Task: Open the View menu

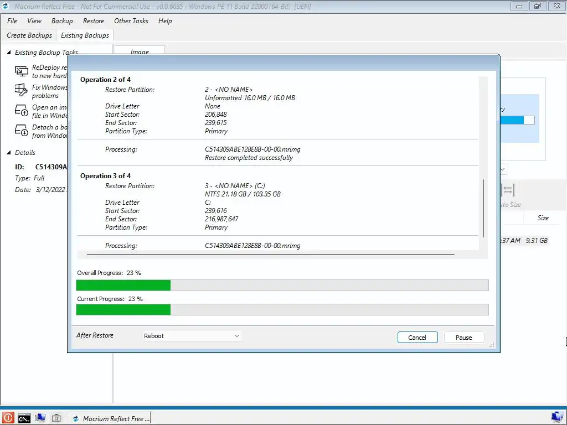Action: tap(34, 21)
